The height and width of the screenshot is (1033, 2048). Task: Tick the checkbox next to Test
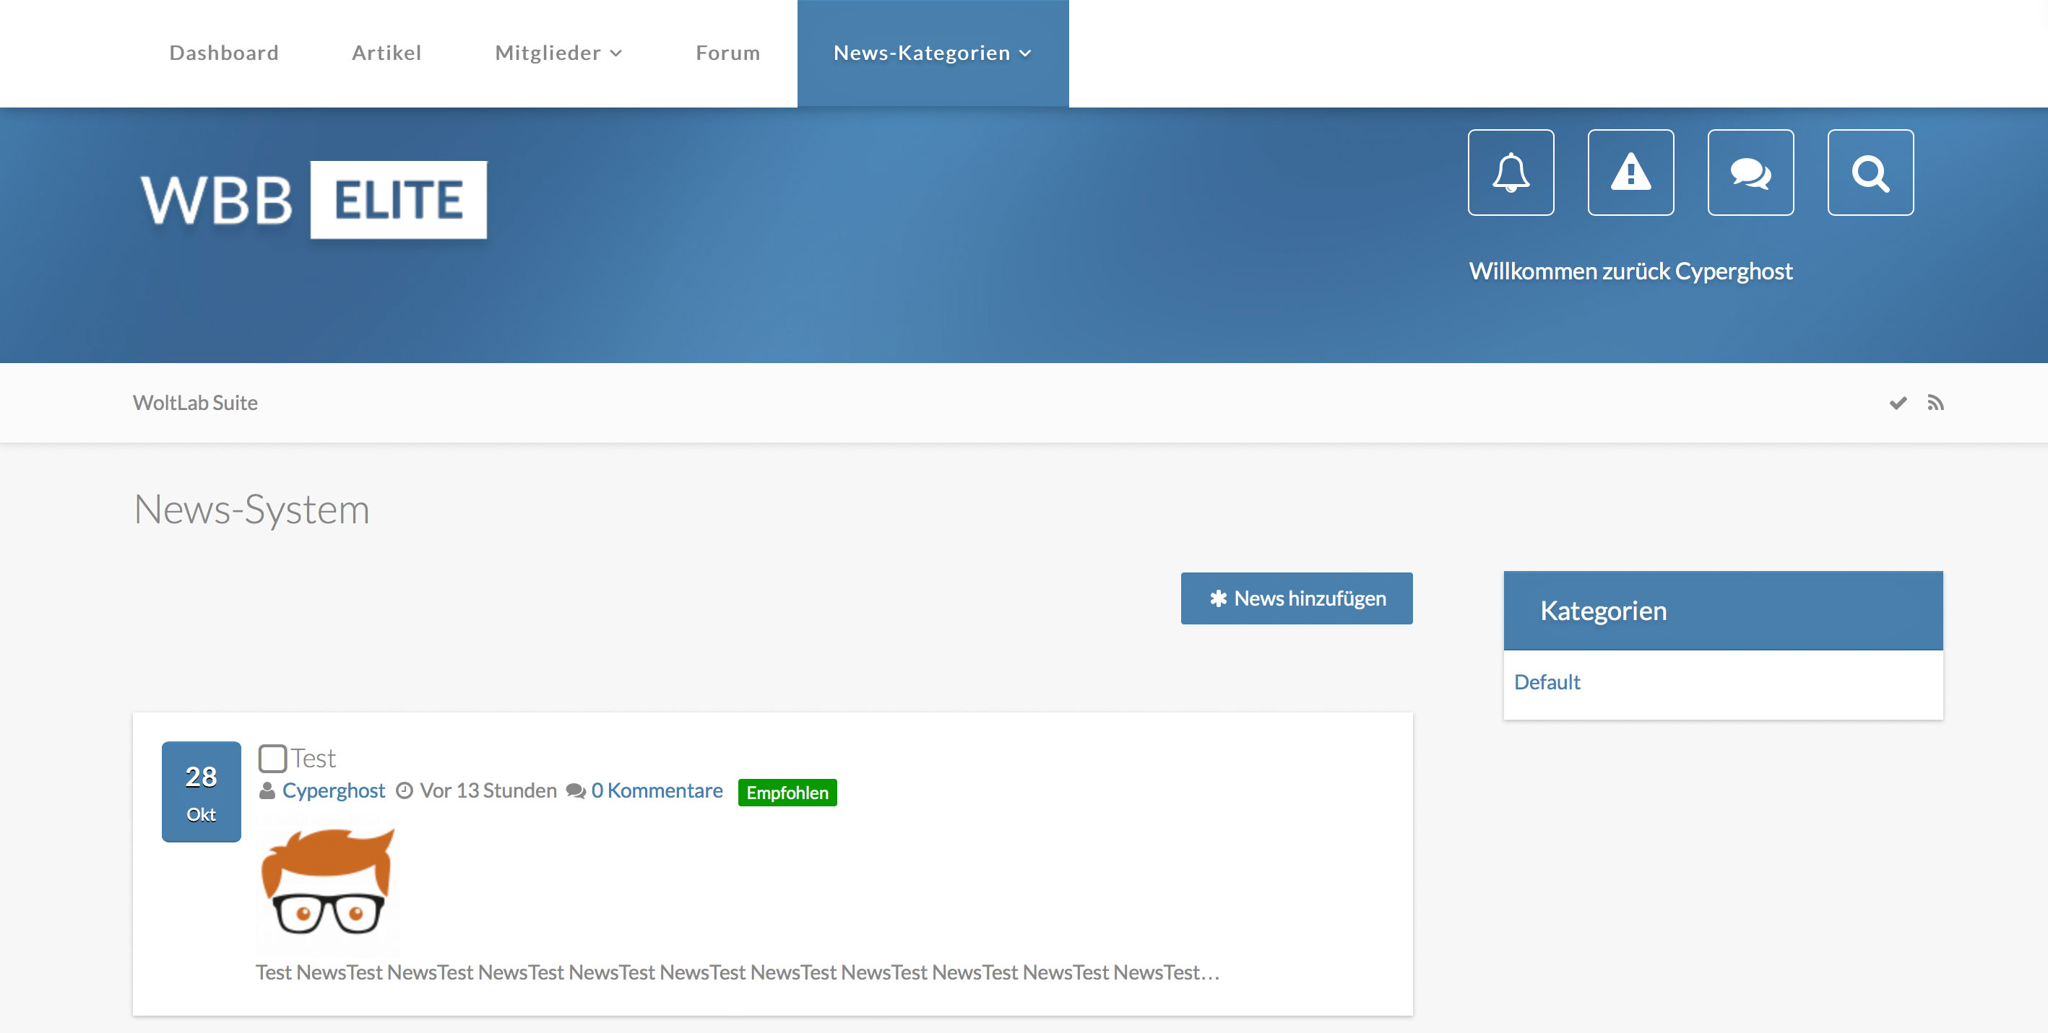(x=272, y=758)
